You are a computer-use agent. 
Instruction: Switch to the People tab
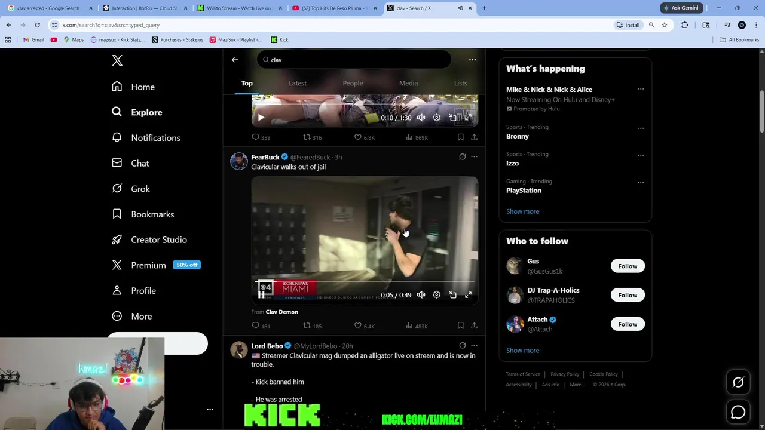tap(353, 83)
